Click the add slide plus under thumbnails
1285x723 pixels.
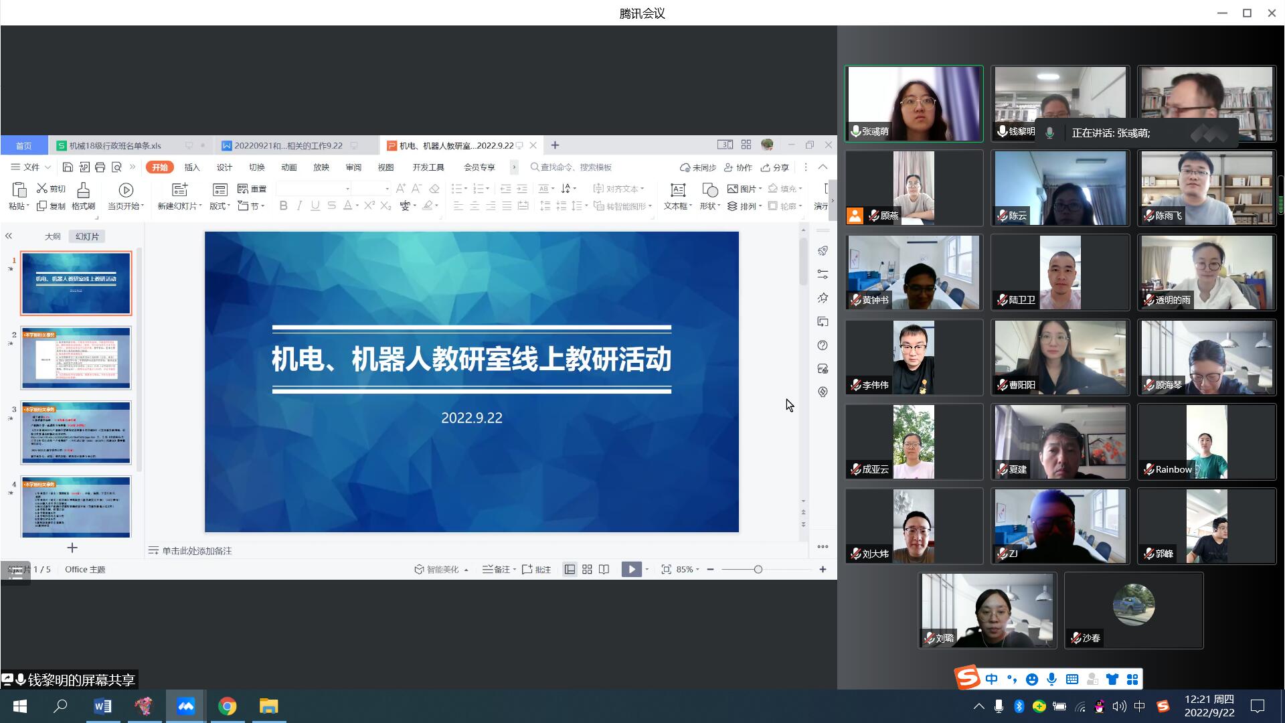(x=72, y=548)
